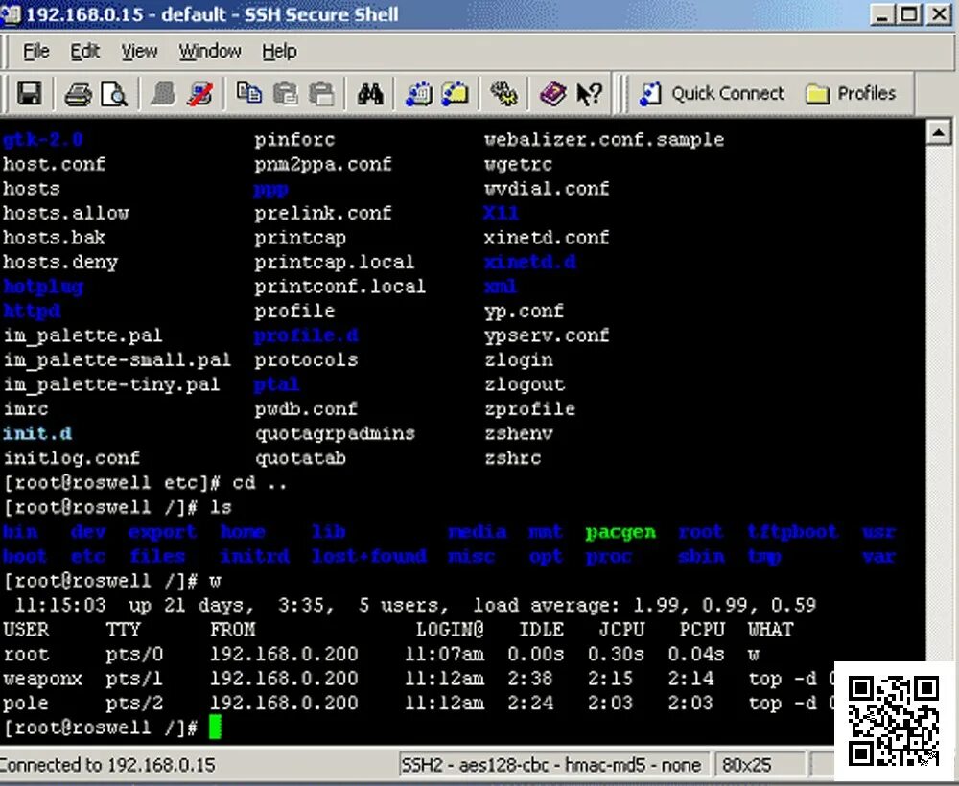Click the "lost+found" directory name
Screen dimensions: 959x786
click(x=369, y=556)
